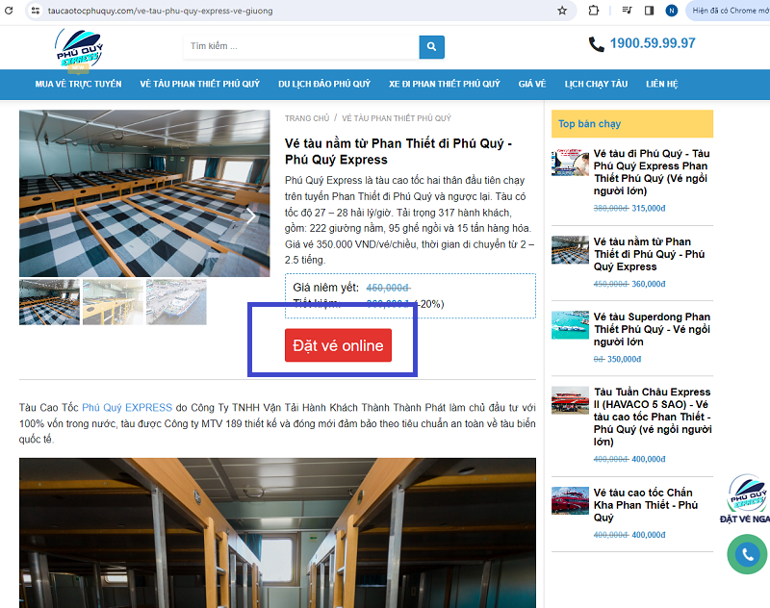The width and height of the screenshot is (770, 608).
Task: Click the Superdong ticket thumbnail
Action: pos(570,325)
